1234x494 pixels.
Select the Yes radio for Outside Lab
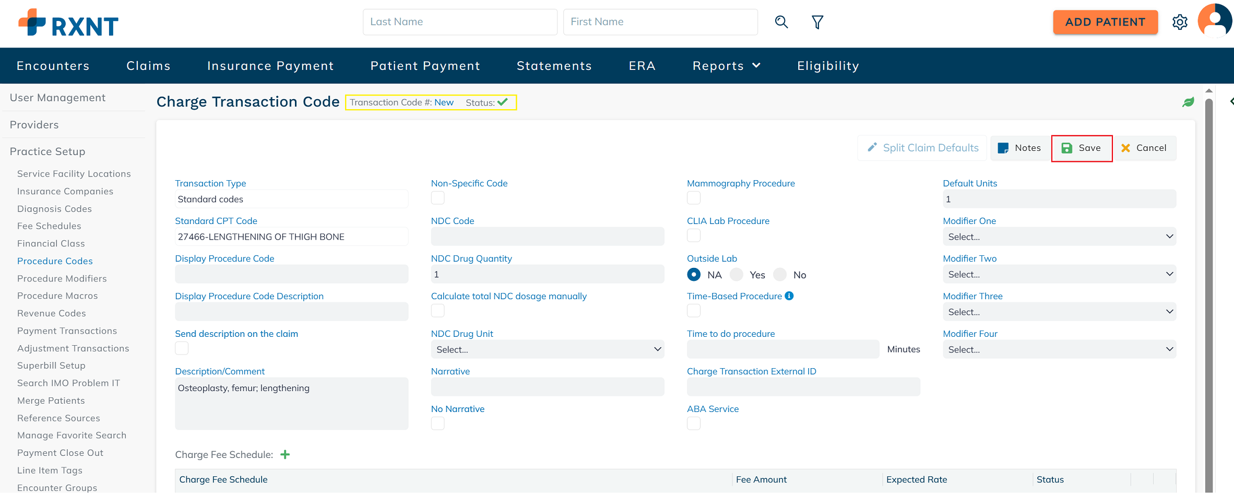pyautogui.click(x=737, y=275)
